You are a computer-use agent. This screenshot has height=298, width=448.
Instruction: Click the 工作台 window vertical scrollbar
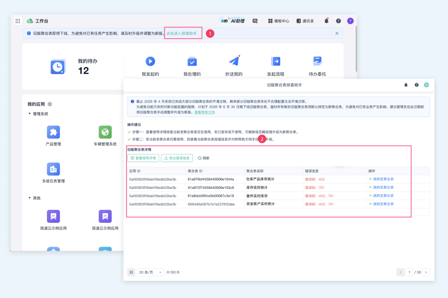[x=356, y=49]
